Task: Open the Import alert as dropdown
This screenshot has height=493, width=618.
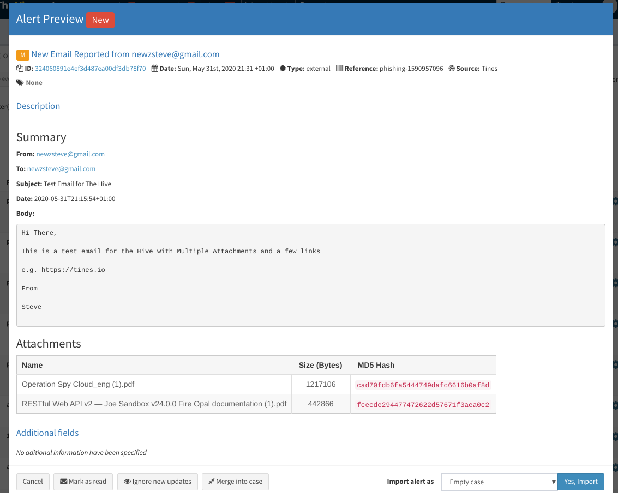Action: tap(500, 482)
